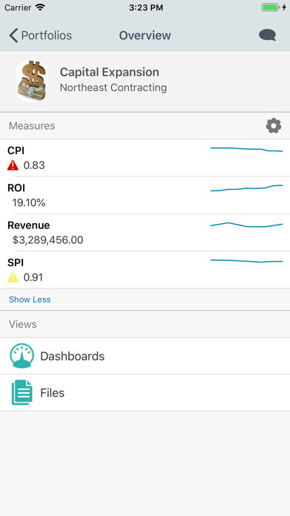Image resolution: width=290 pixels, height=516 pixels.
Task: Go back to Portfolios
Action: tap(41, 35)
